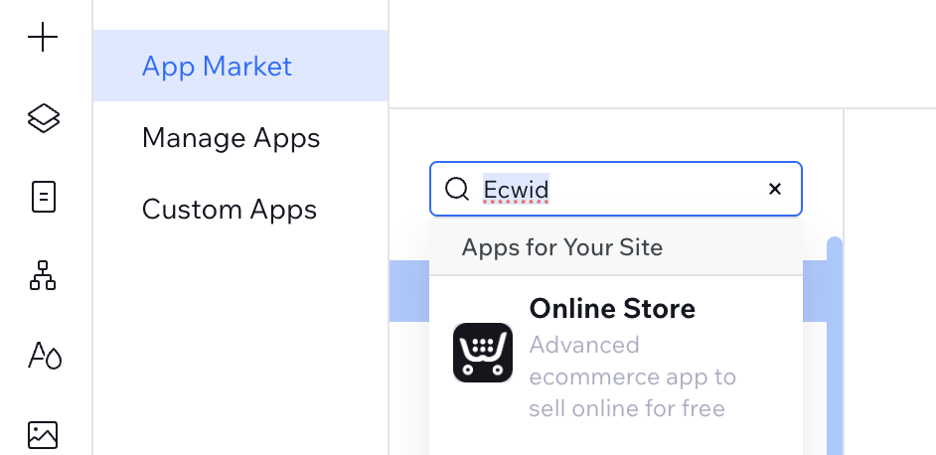
Task: Click the Advanced ecommerce app description text
Action: tap(632, 377)
